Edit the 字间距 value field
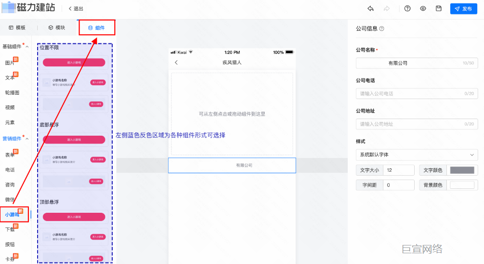Screen dimensions: 484x264 pyautogui.click(x=399, y=185)
